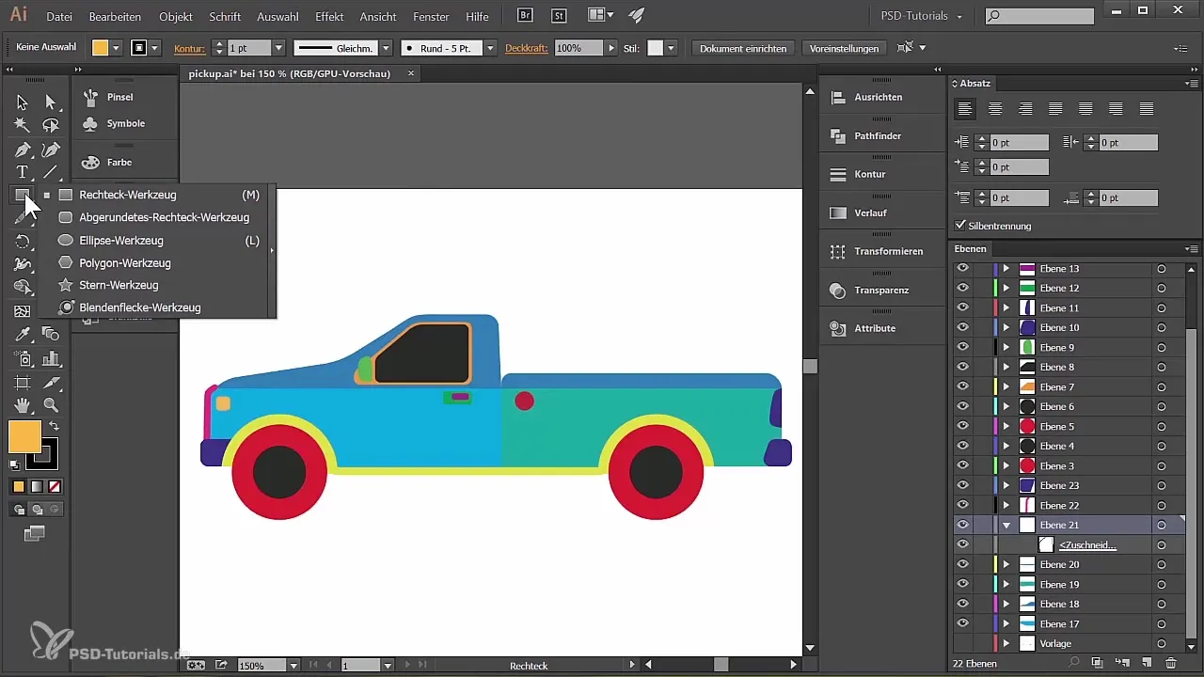Open the stroke weight dropdown
The width and height of the screenshot is (1204, 677).
tap(278, 48)
